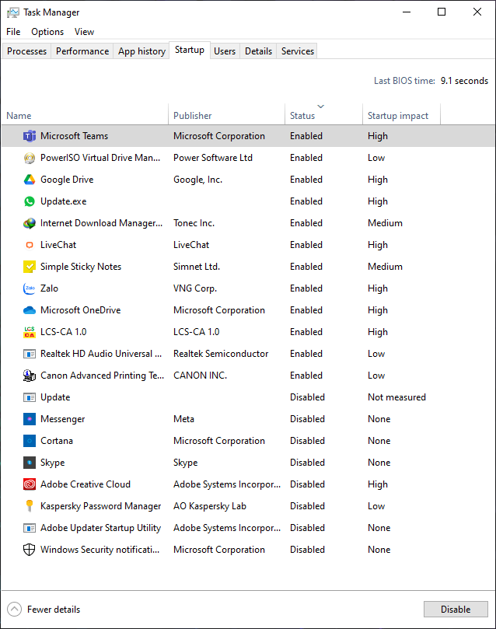Sort by the Publisher column header
The image size is (496, 629).
tap(226, 116)
